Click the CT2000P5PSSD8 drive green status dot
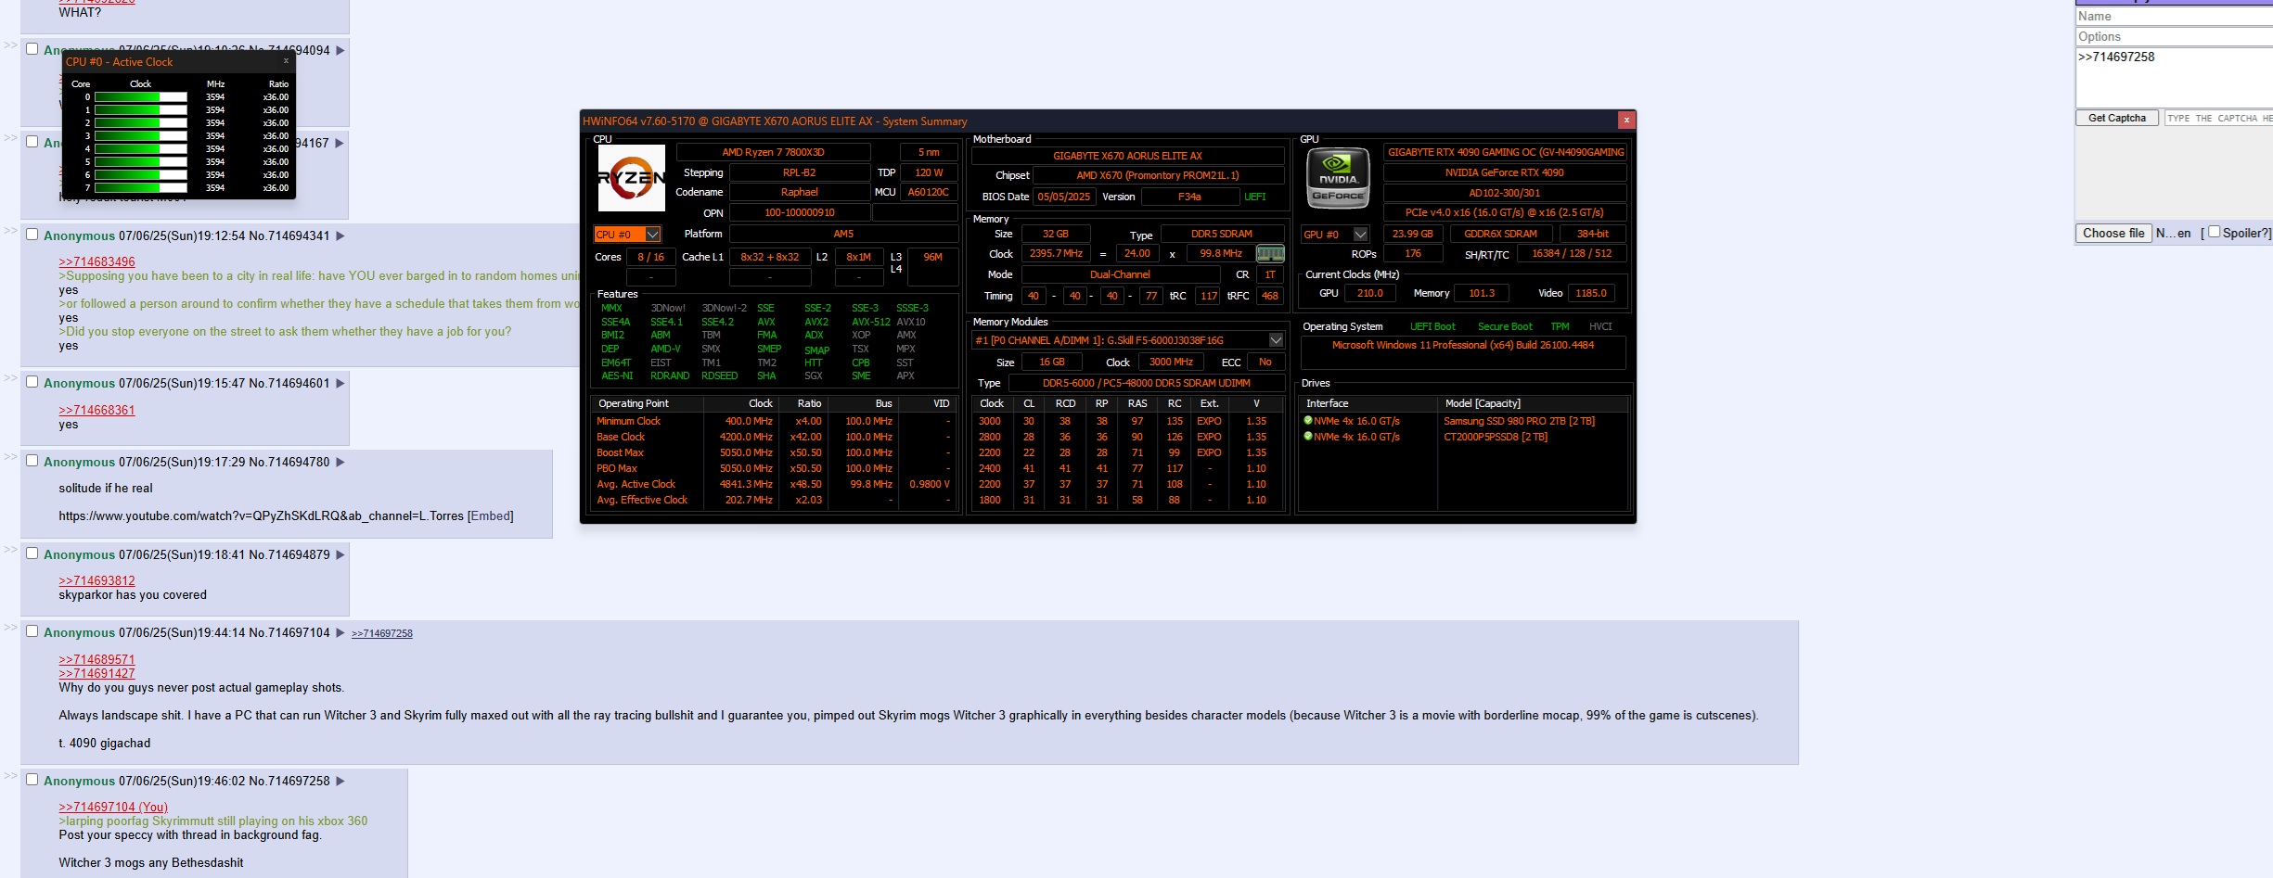Screen dimensions: 2273x878 tap(1308, 436)
